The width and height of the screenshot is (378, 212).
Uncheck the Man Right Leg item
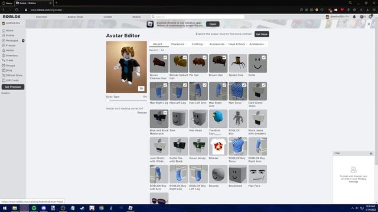click(165, 85)
